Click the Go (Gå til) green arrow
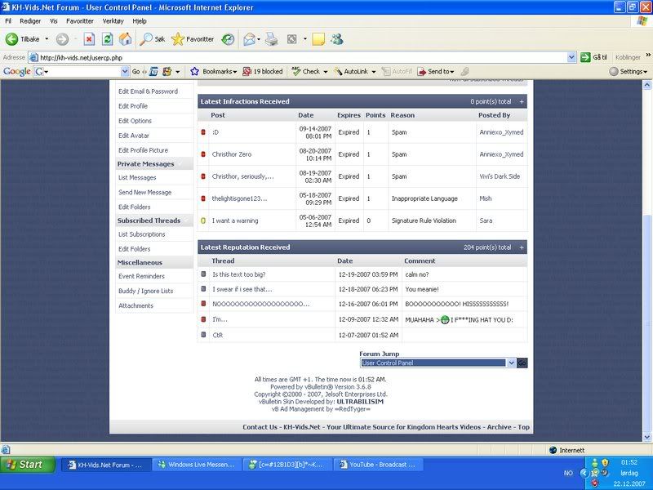This screenshot has width=653, height=490. coord(585,57)
